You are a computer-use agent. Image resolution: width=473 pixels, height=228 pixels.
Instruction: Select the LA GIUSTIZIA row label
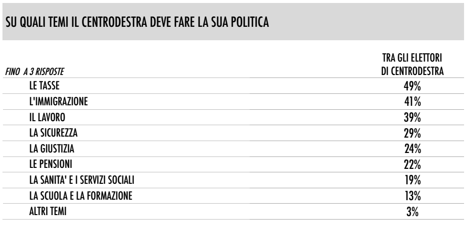pyautogui.click(x=52, y=149)
